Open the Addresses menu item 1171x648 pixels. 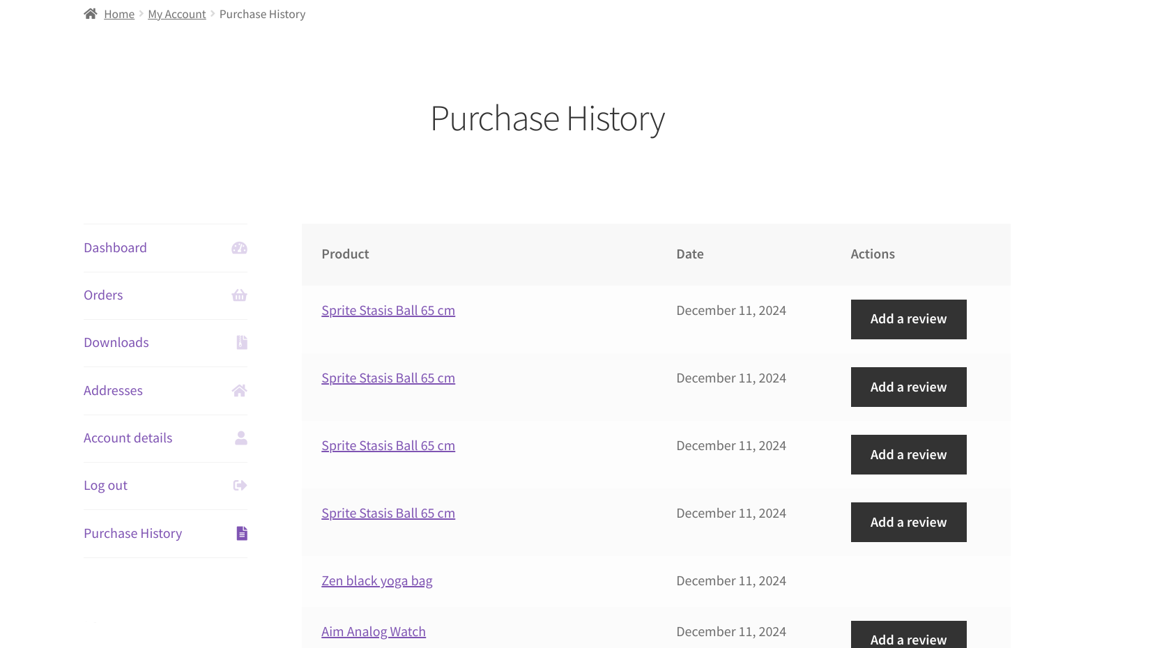(x=113, y=391)
